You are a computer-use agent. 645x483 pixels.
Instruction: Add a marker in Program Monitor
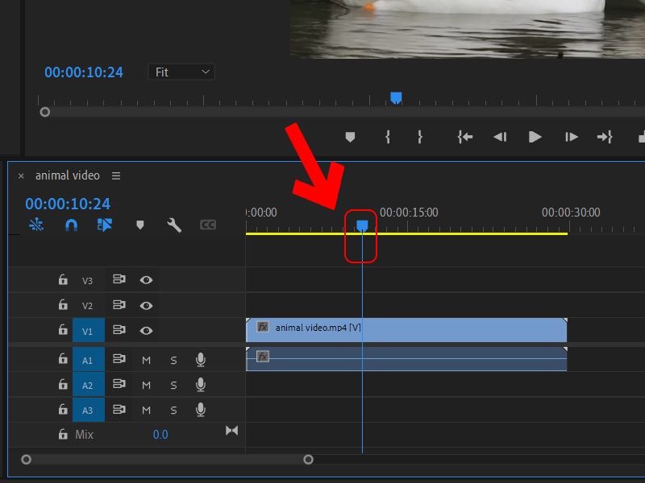350,137
